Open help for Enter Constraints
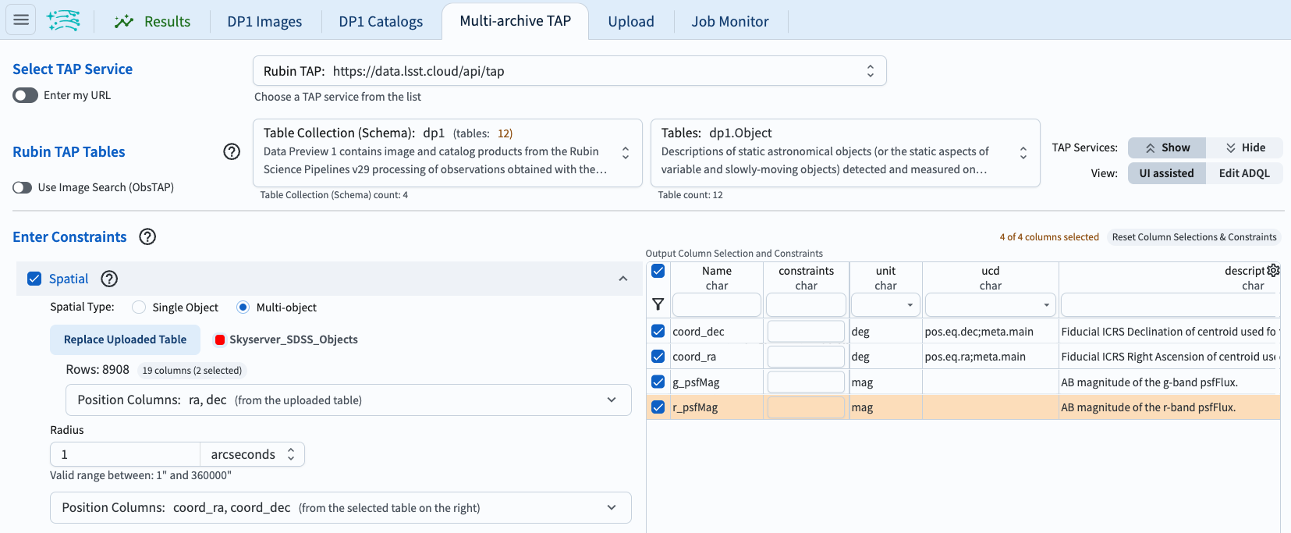This screenshot has width=1291, height=533. point(147,236)
